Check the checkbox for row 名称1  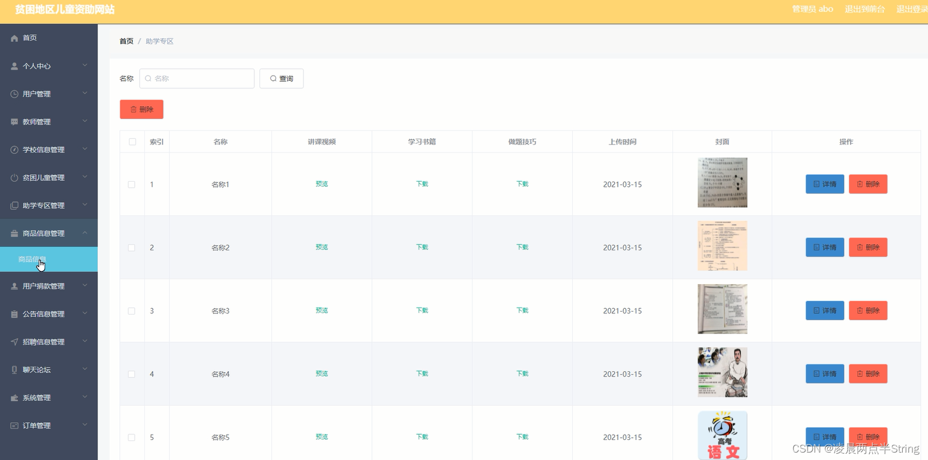click(x=132, y=184)
